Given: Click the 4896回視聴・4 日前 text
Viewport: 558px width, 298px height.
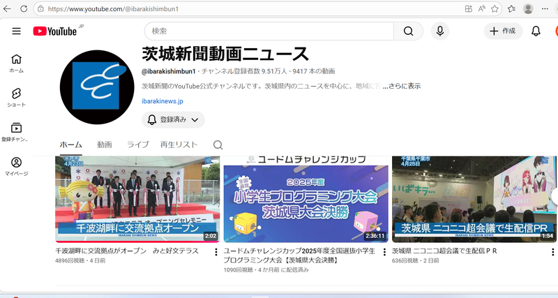Looking at the screenshot, I should tap(80, 260).
